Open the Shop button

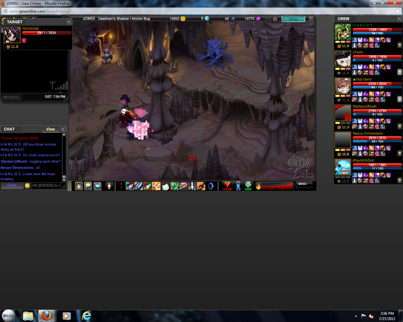[x=293, y=19]
